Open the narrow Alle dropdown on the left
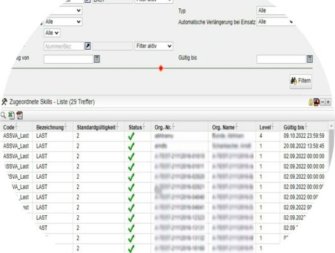This screenshot has height=253, width=335. [52, 33]
